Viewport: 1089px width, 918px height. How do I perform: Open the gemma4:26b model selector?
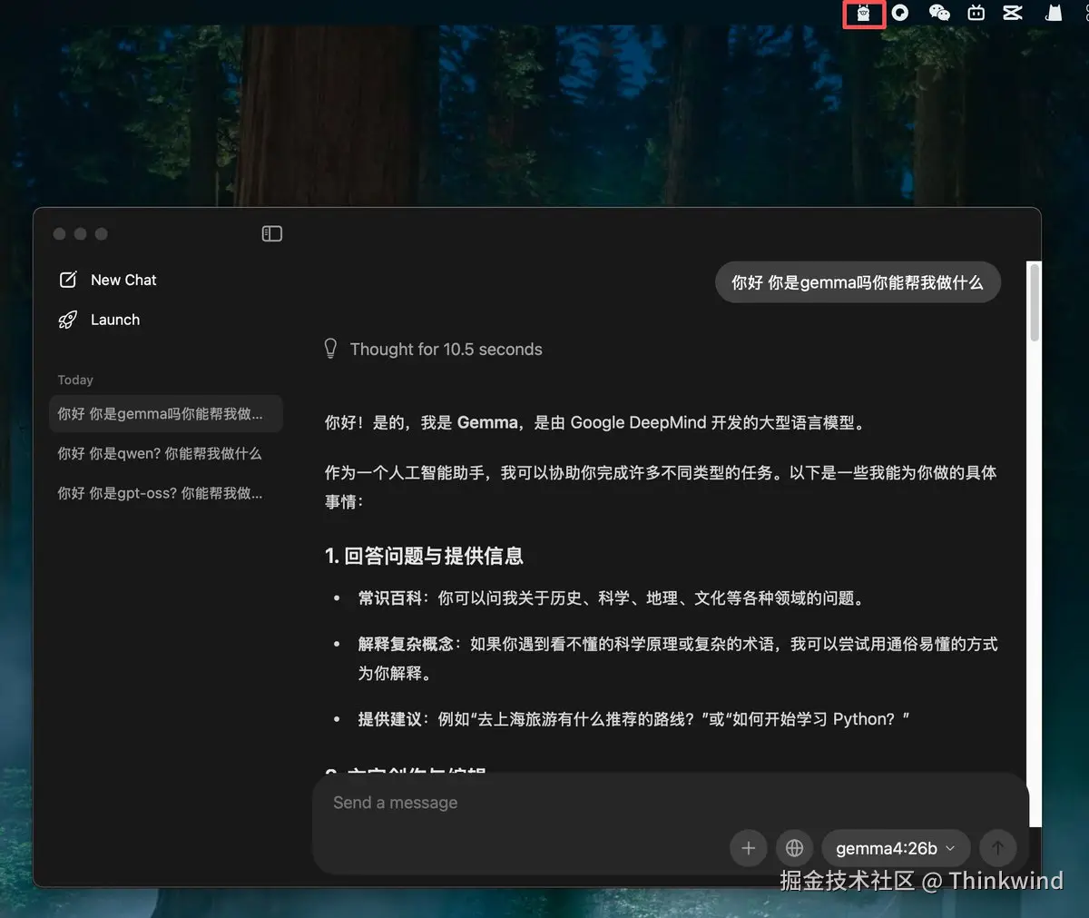click(x=896, y=848)
